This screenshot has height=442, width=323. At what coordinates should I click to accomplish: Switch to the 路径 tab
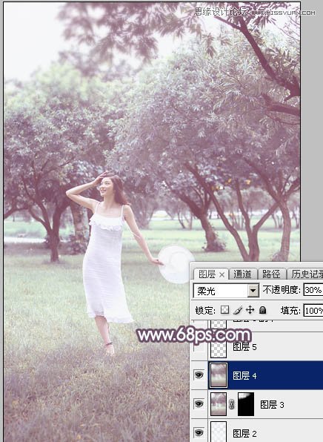click(x=271, y=274)
